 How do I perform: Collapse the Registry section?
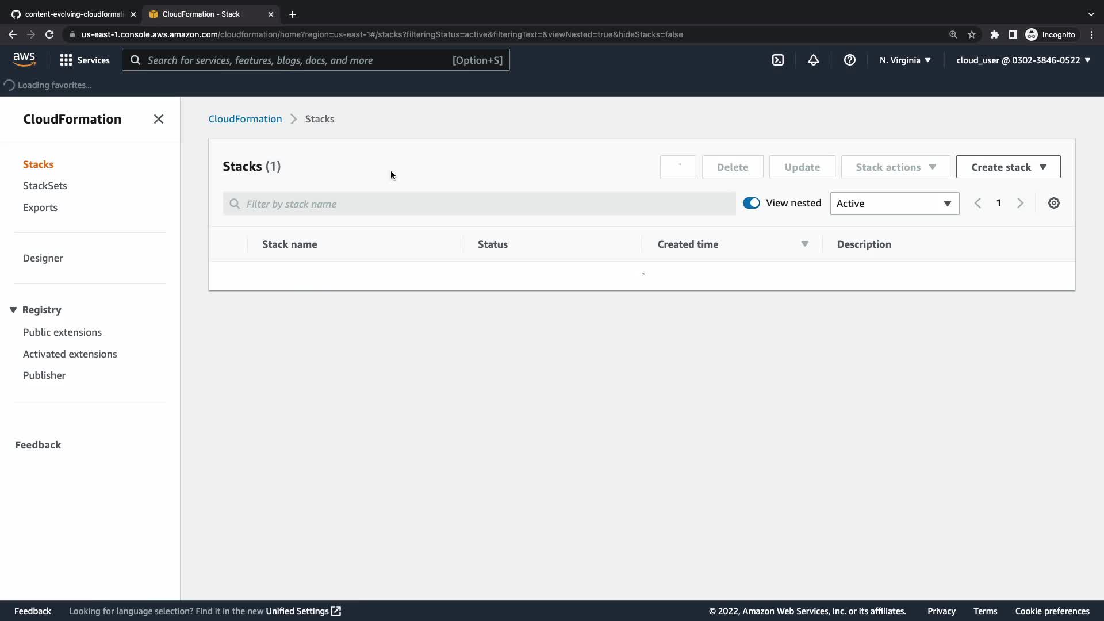coord(13,310)
